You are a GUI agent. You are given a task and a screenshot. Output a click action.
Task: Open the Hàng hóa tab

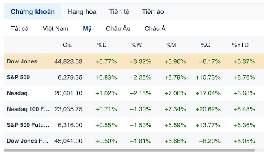(82, 12)
